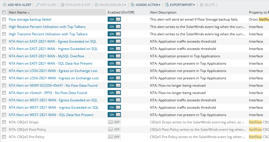The width and height of the screenshot is (269, 142).
Task: Enable the NTA: CBQoS Drops alert toggle
Action: (x=114, y=122)
